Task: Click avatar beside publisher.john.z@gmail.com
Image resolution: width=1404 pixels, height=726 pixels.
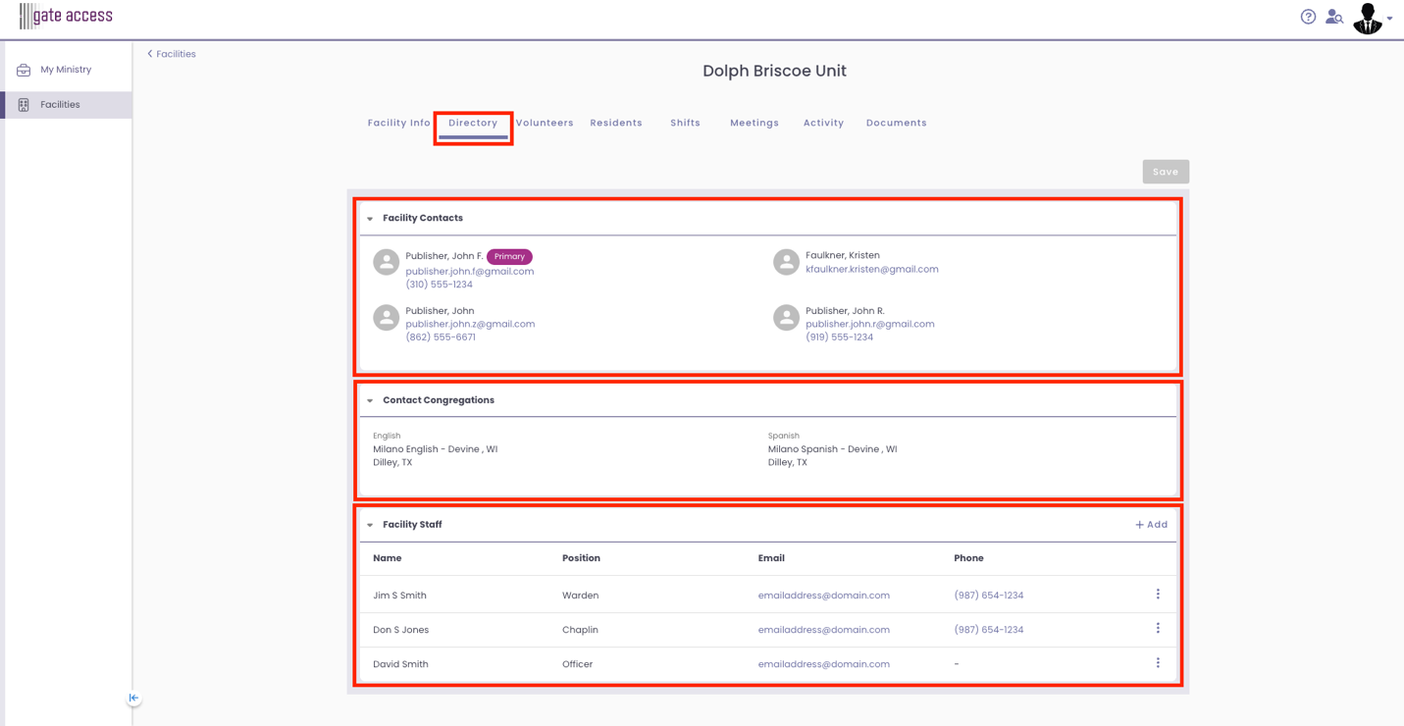Action: coord(387,317)
